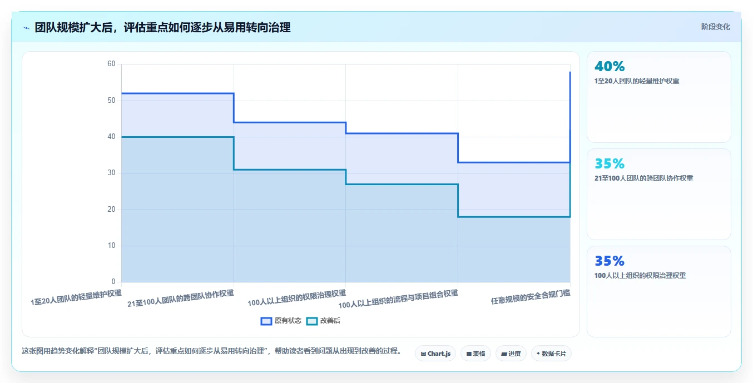The image size is (753, 383).
Task: Select the 表格 tag
Action: click(x=475, y=354)
